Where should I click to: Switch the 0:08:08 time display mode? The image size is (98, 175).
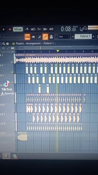click(68, 29)
